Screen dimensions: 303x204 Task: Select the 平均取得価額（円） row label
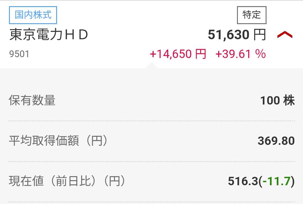pos(58,141)
